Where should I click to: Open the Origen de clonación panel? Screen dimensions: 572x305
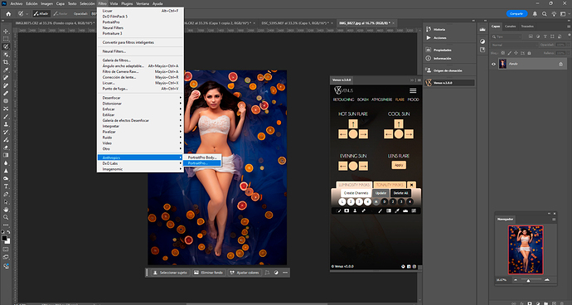tap(448, 70)
